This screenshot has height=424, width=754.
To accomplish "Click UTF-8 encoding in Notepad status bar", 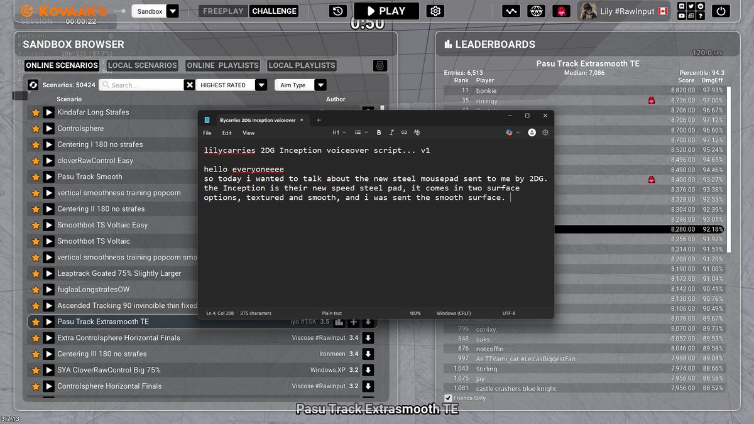I will tap(508, 313).
